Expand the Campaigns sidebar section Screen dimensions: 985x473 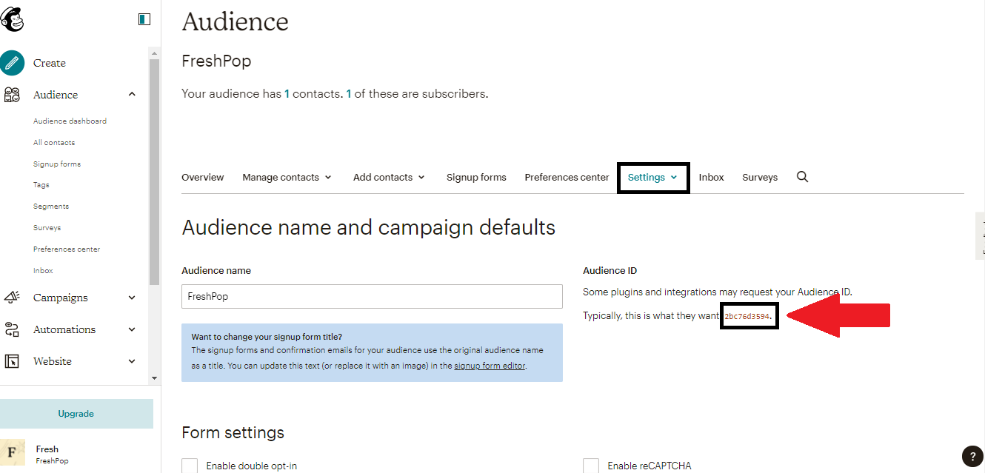click(x=132, y=298)
